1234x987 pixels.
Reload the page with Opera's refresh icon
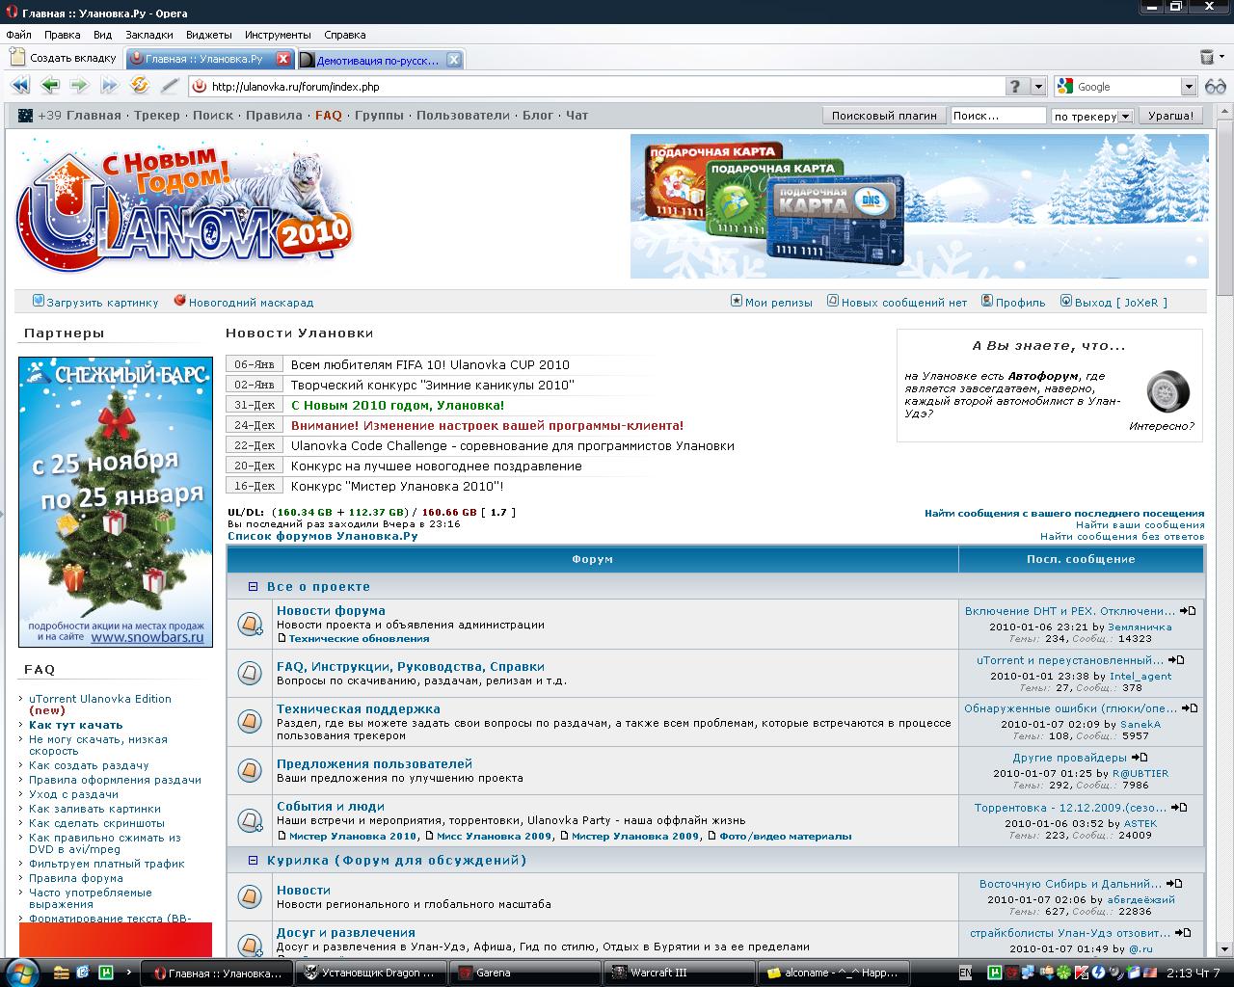pos(141,85)
